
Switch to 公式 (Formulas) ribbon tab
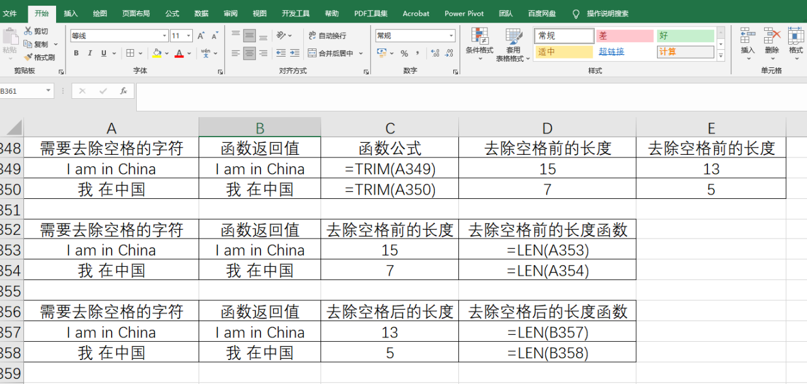point(172,13)
